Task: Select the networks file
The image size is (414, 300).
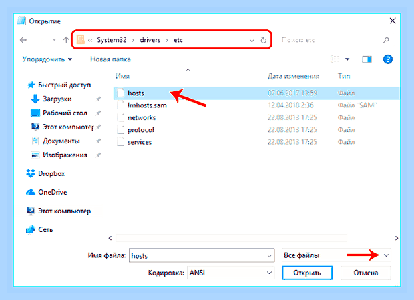Action: coord(256,117)
